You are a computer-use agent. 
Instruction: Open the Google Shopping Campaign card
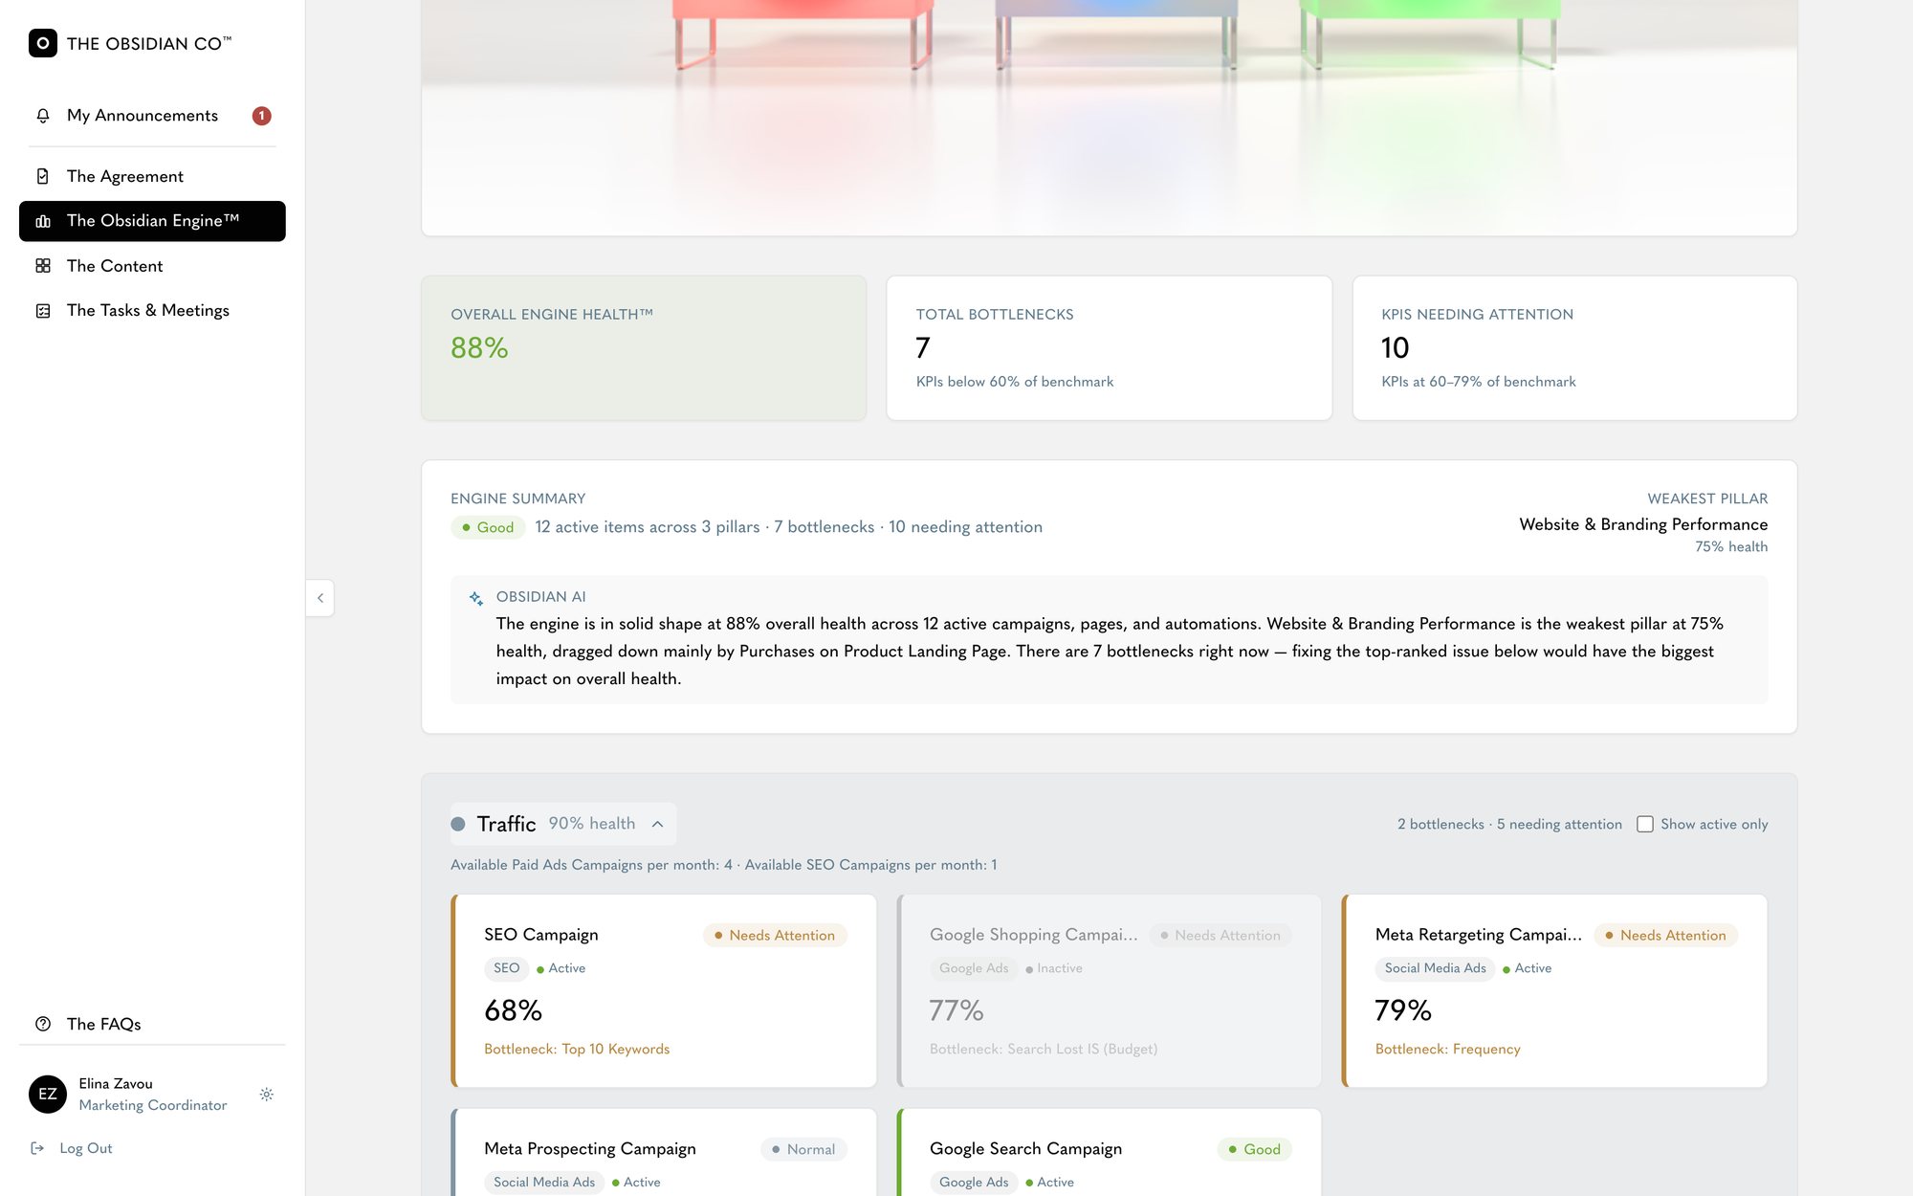(1110, 990)
